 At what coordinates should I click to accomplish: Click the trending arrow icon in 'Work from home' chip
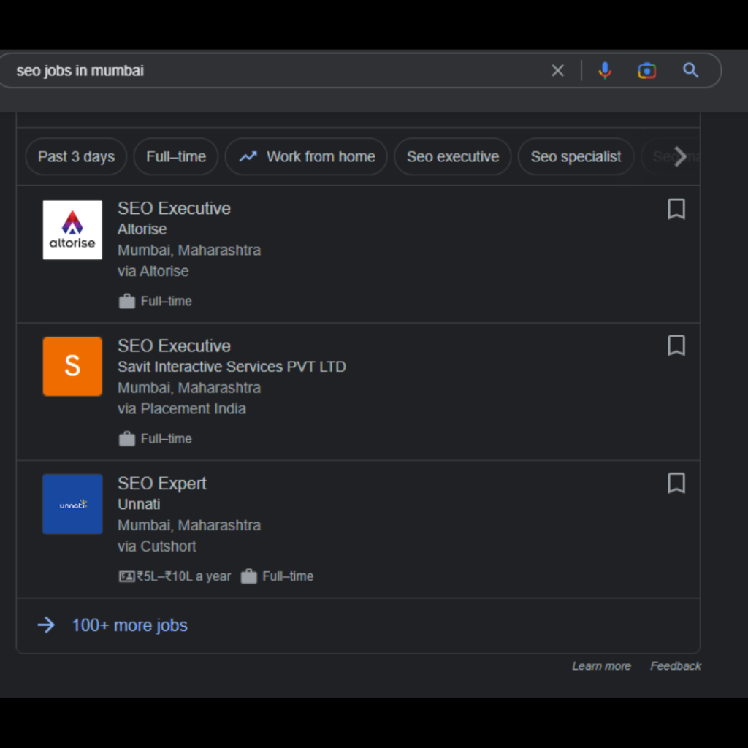248,156
